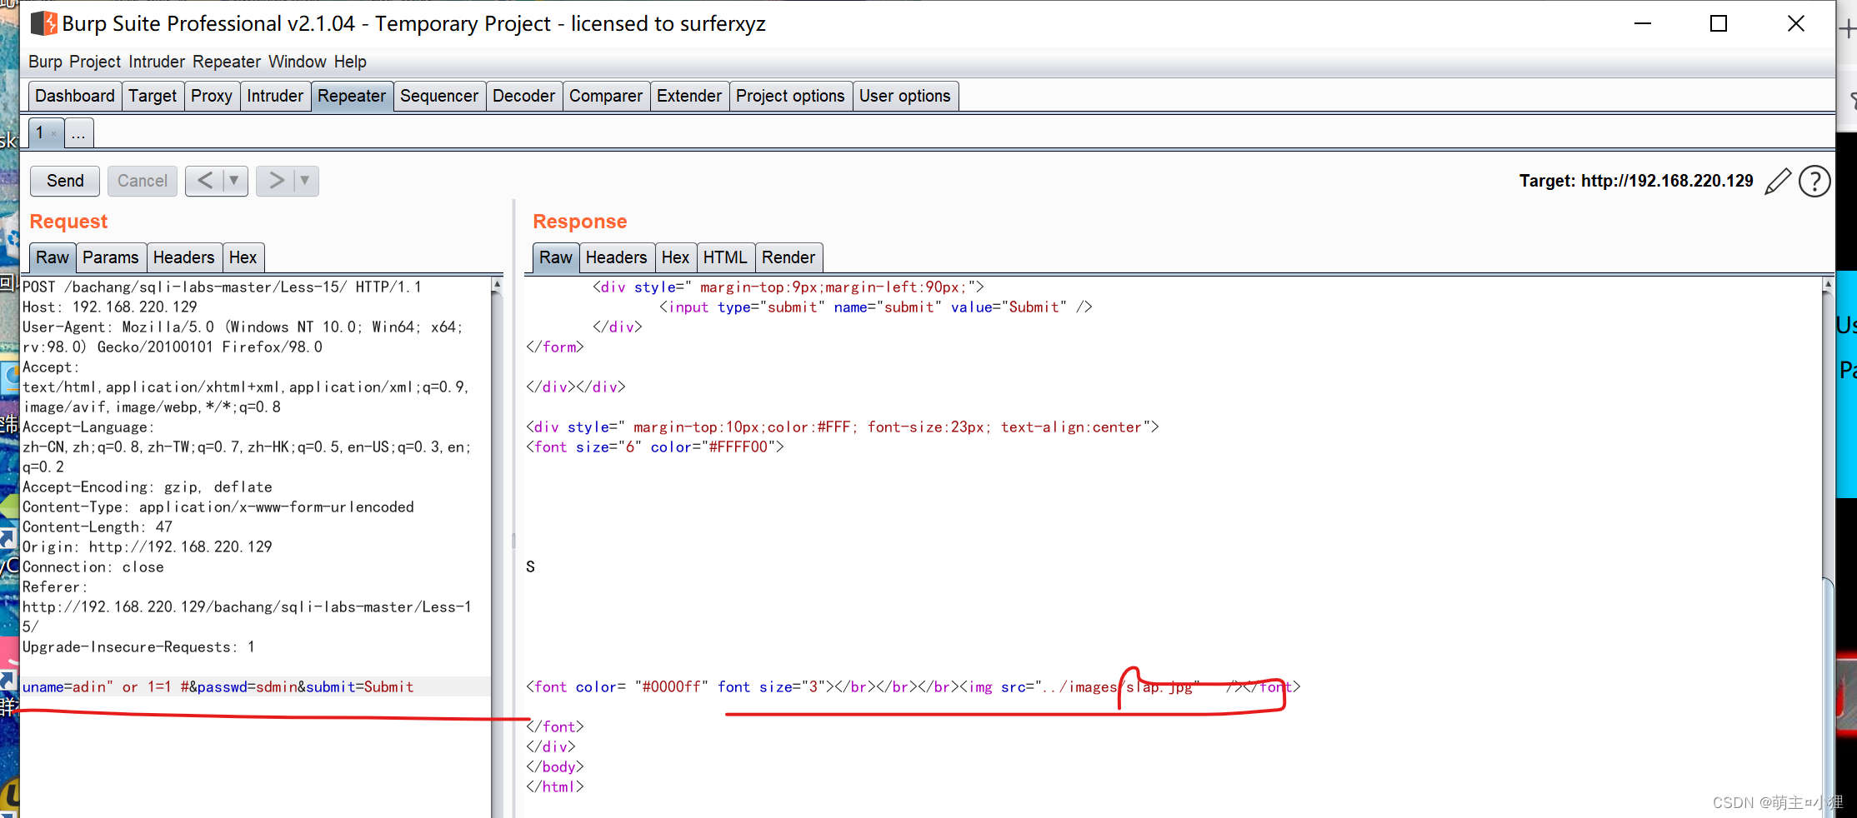Send the request
This screenshot has width=1857, height=818.
coord(65,181)
